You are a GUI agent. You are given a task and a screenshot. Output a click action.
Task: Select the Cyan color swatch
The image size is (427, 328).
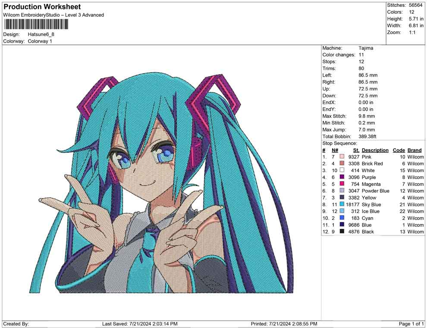click(342, 218)
